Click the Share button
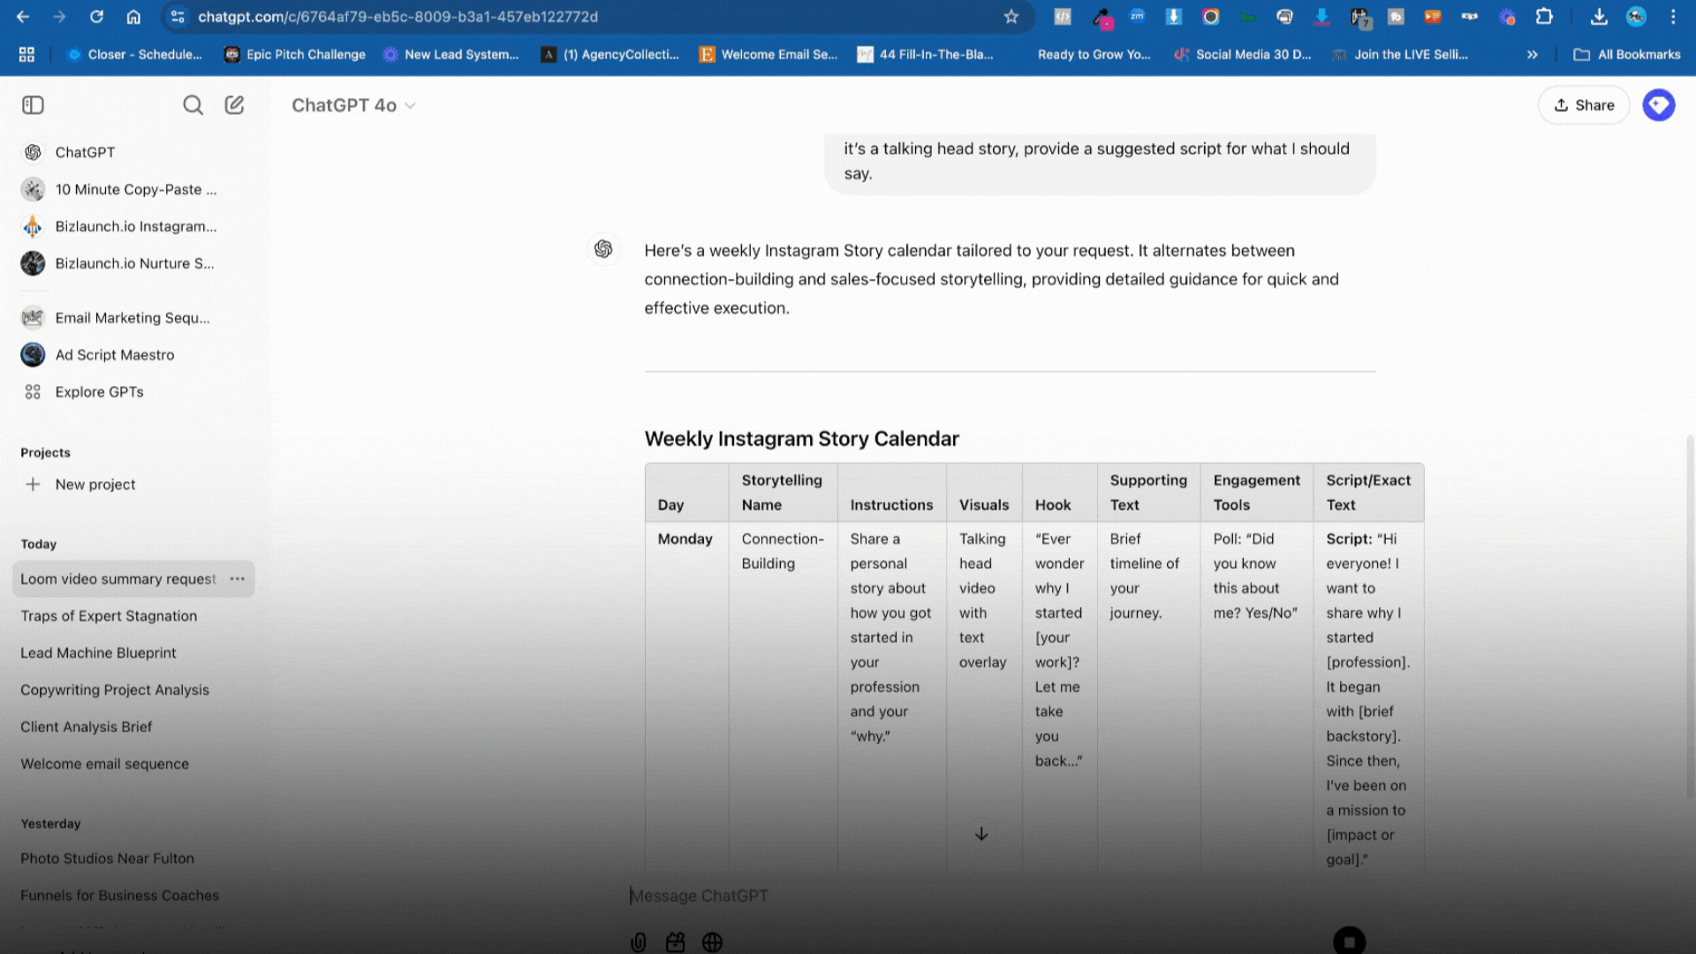Image resolution: width=1696 pixels, height=954 pixels. click(x=1584, y=105)
